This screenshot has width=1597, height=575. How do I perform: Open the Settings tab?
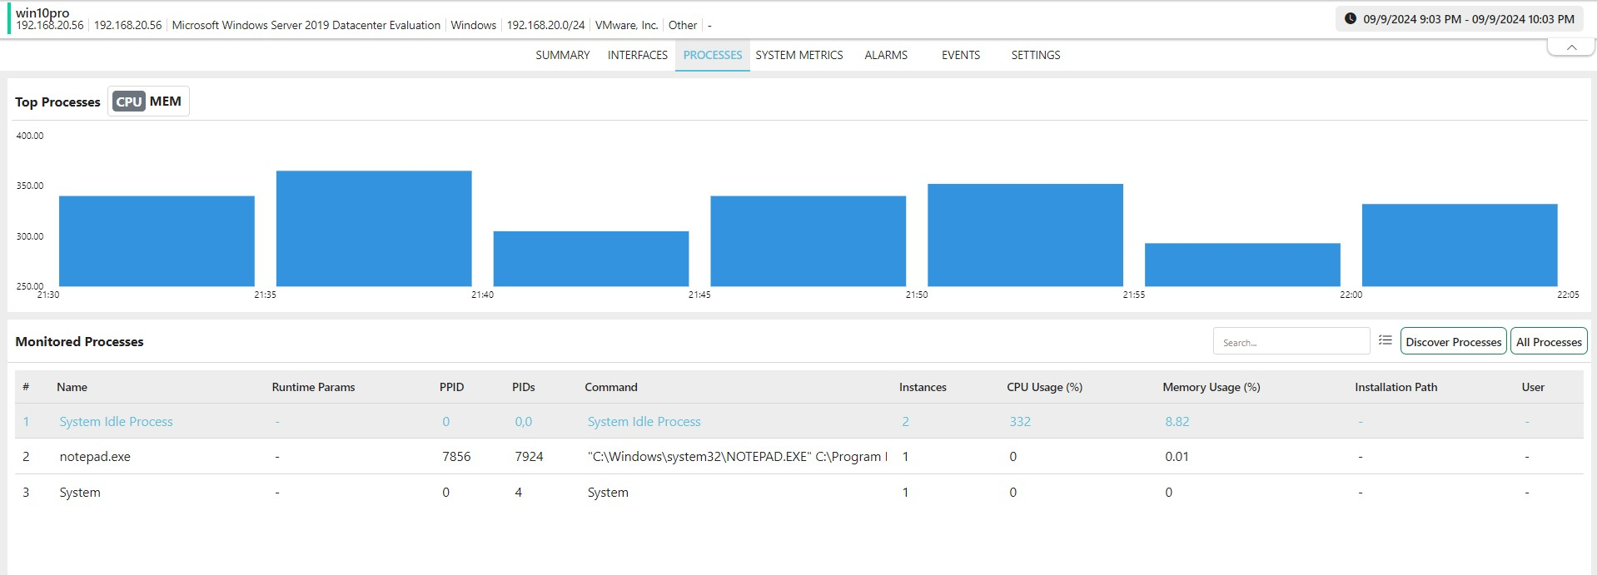pos(1035,55)
